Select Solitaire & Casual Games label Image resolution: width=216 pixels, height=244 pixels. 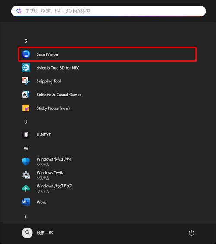59,95
